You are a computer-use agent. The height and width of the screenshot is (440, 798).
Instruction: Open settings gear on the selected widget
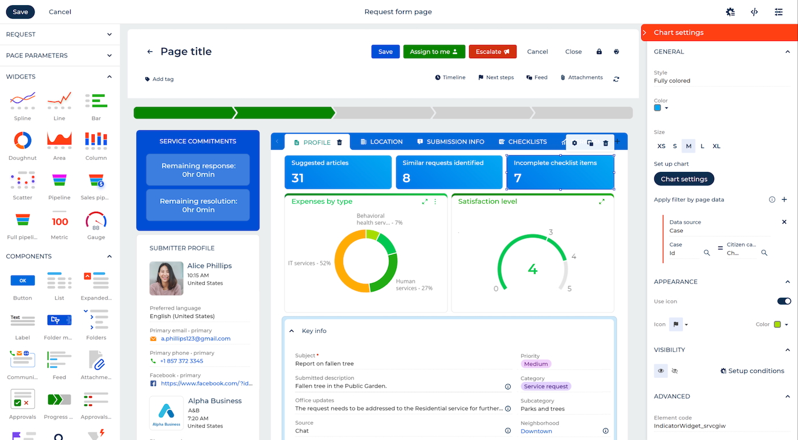point(574,143)
